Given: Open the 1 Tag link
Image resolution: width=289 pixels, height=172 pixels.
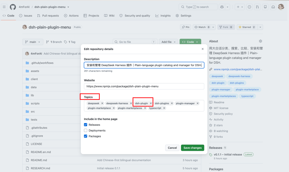Looking at the screenshot, I should (70, 42).
